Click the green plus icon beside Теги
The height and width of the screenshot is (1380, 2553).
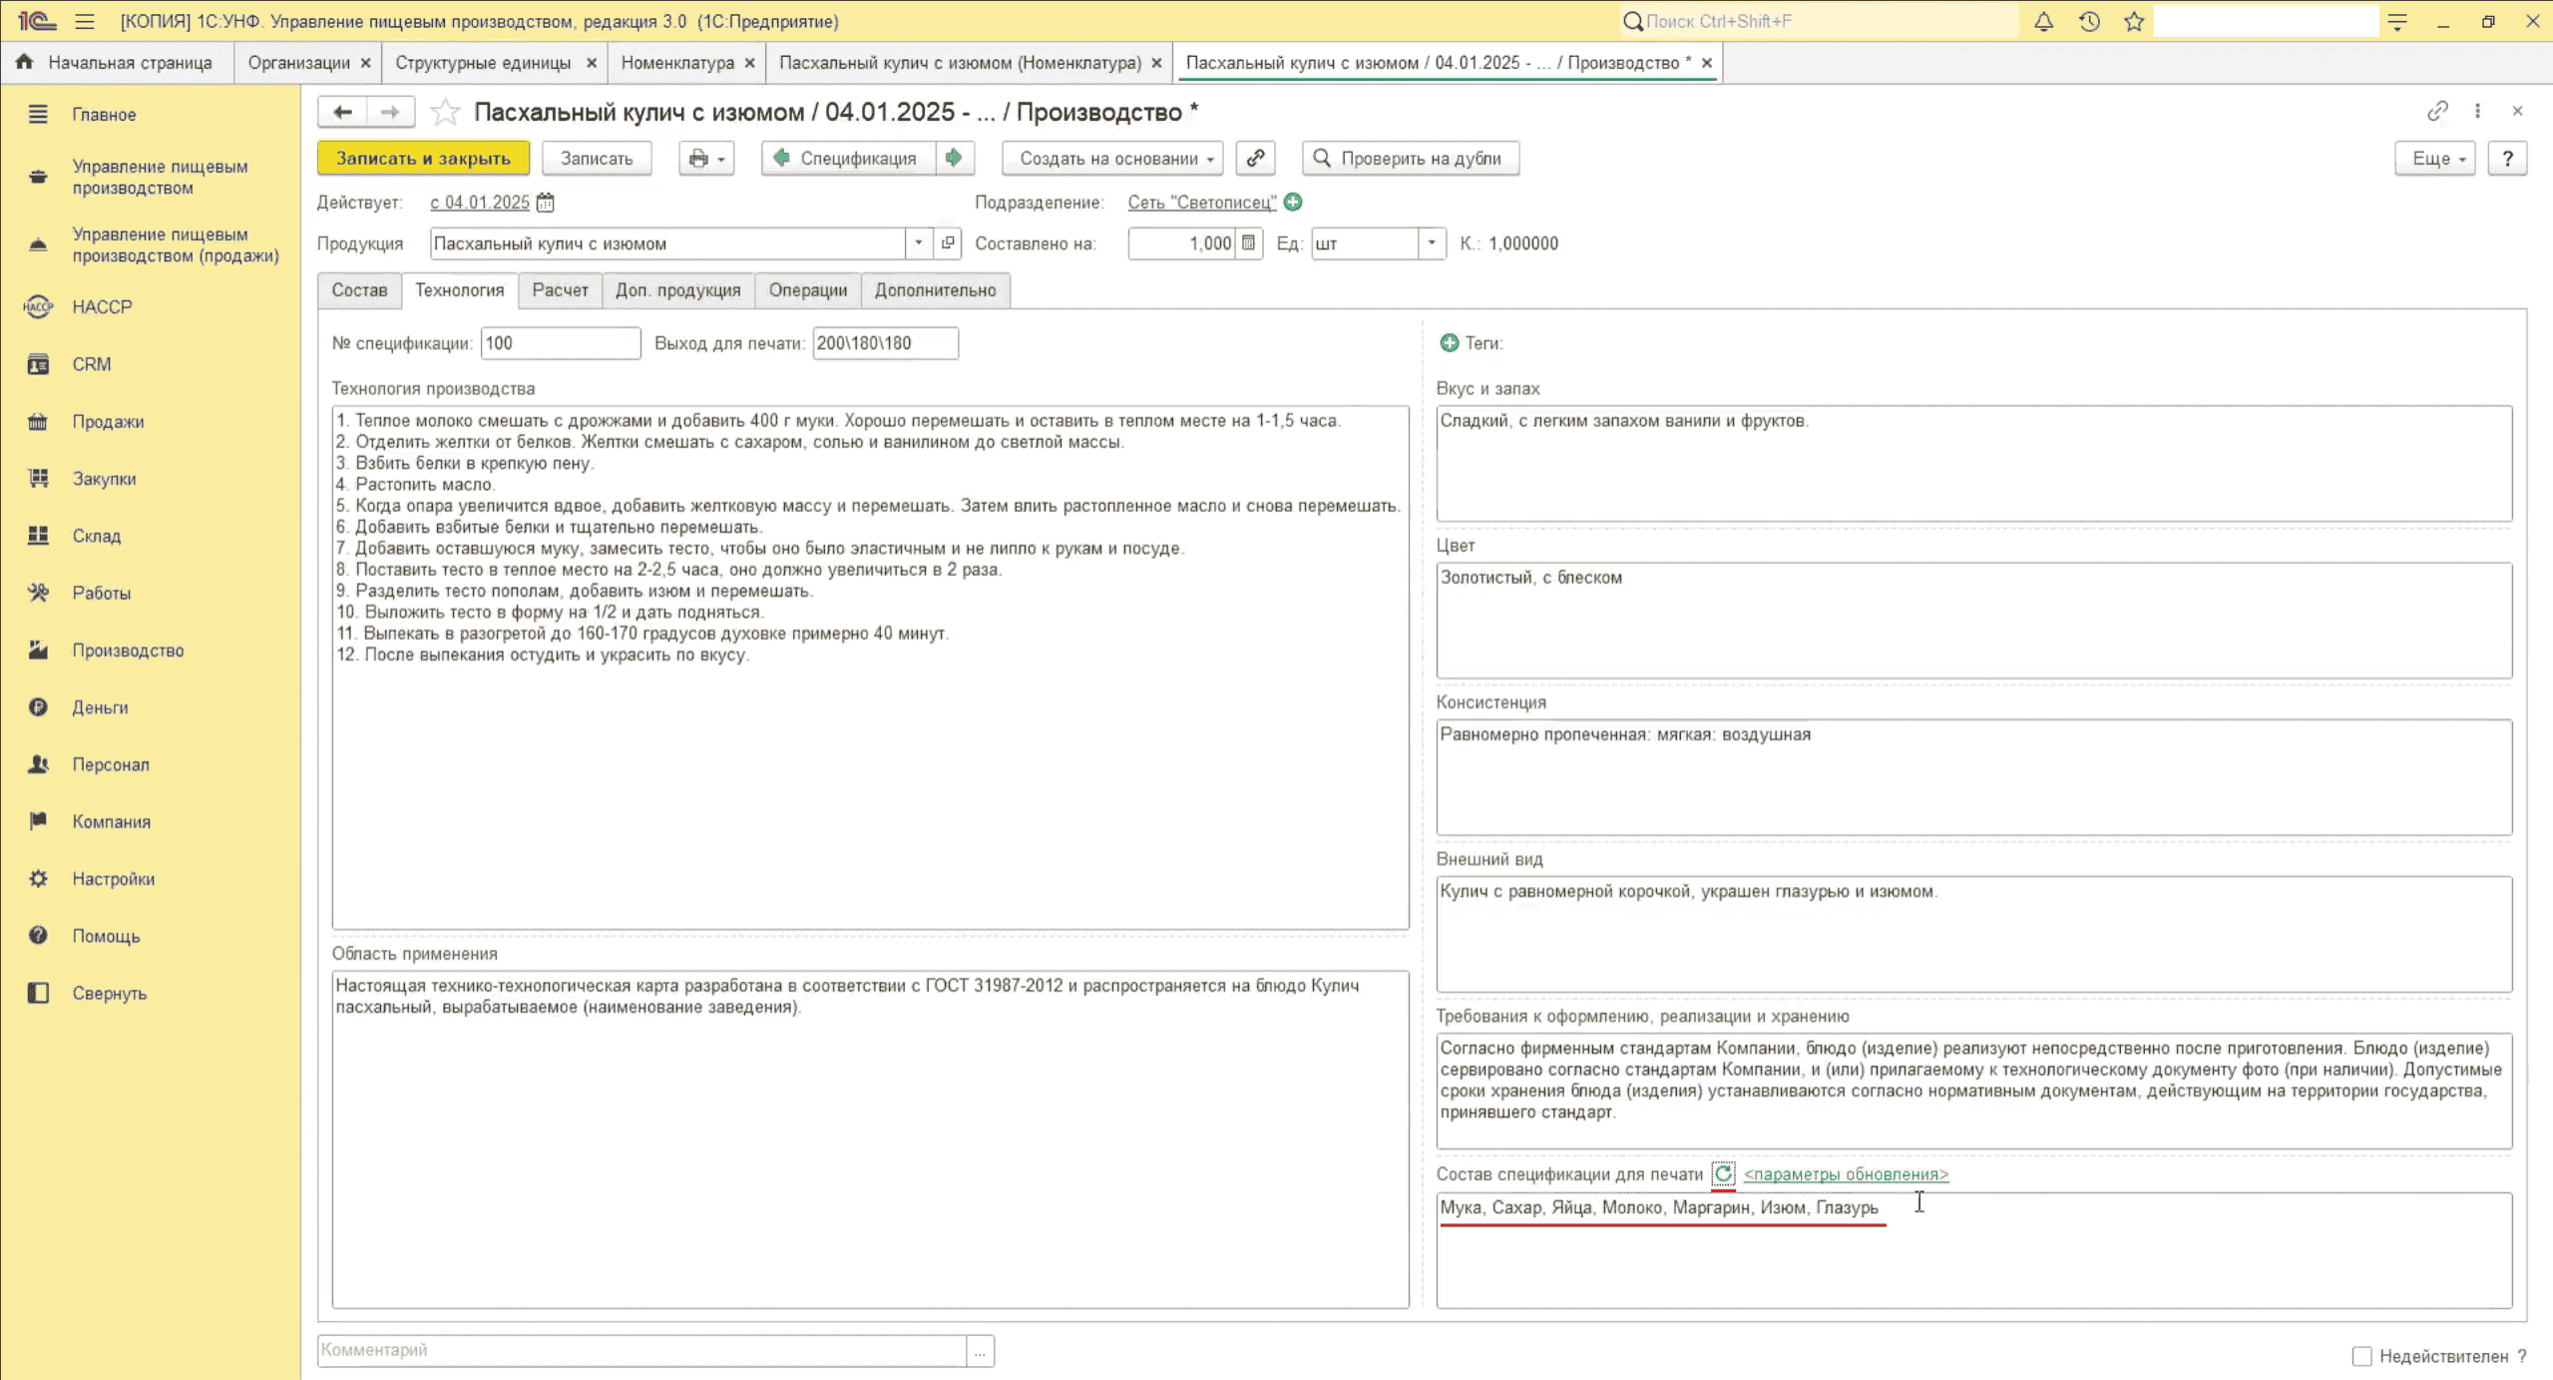pyautogui.click(x=1449, y=342)
